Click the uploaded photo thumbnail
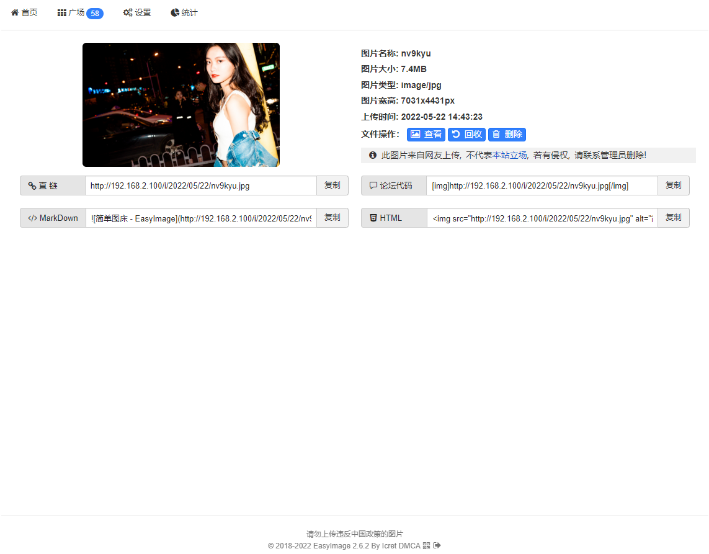The image size is (709, 554). [x=181, y=105]
